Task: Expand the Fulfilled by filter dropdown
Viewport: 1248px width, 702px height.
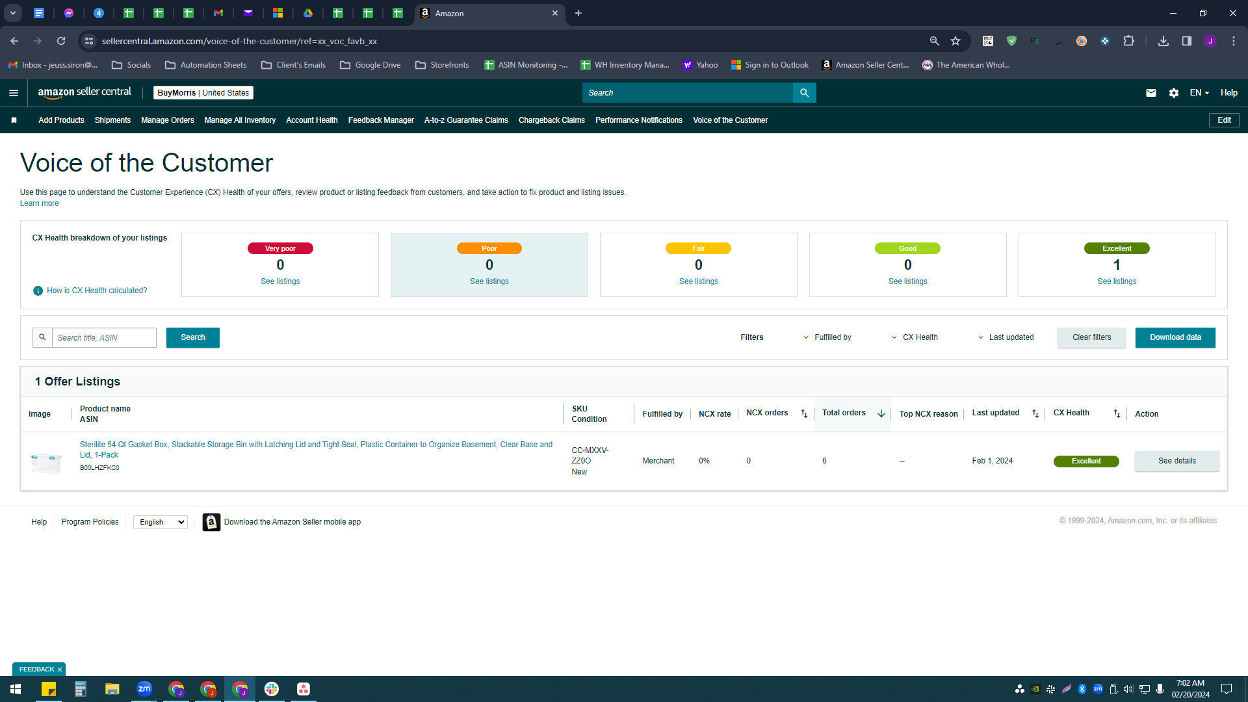Action: click(827, 337)
